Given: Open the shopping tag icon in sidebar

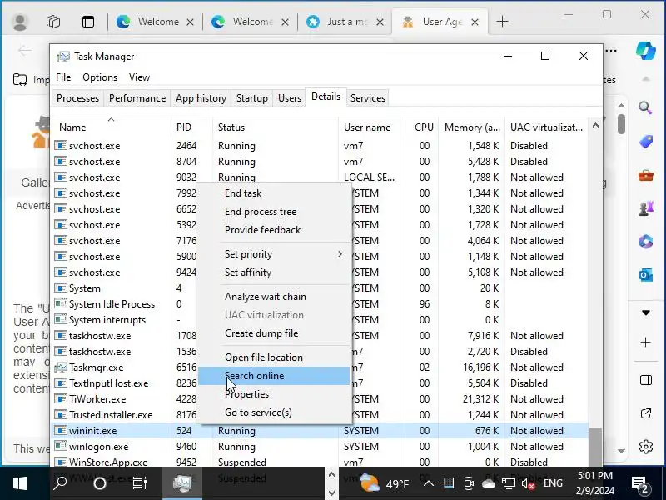Looking at the screenshot, I should (x=646, y=142).
